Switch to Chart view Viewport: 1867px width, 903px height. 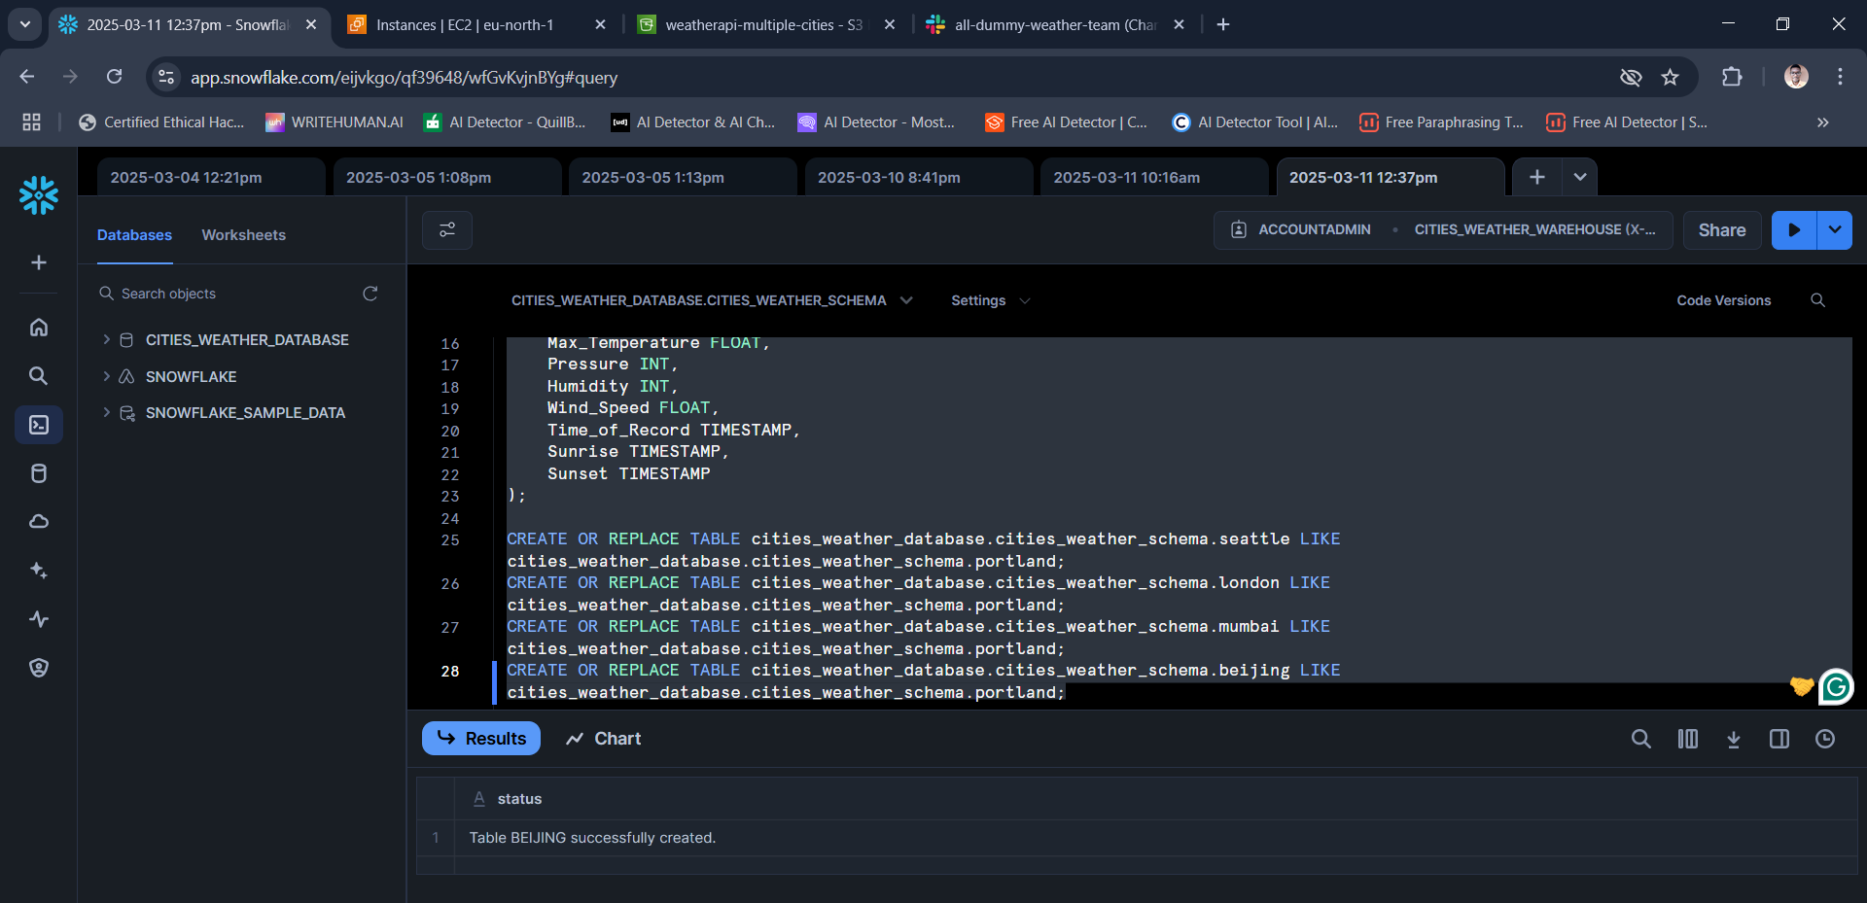(x=604, y=739)
